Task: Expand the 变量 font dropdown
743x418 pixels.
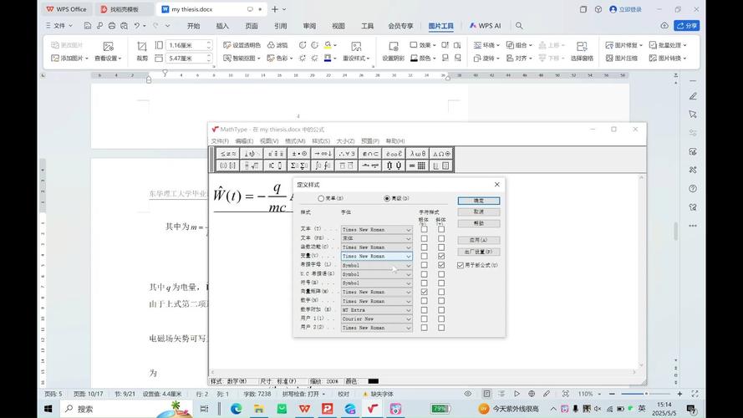Action: [x=408, y=256]
